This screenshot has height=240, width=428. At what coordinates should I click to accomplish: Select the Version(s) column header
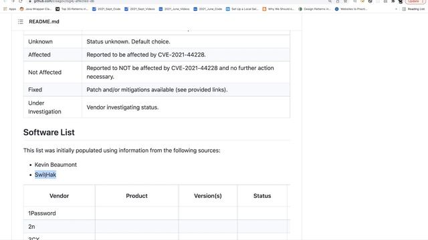pyautogui.click(x=208, y=196)
